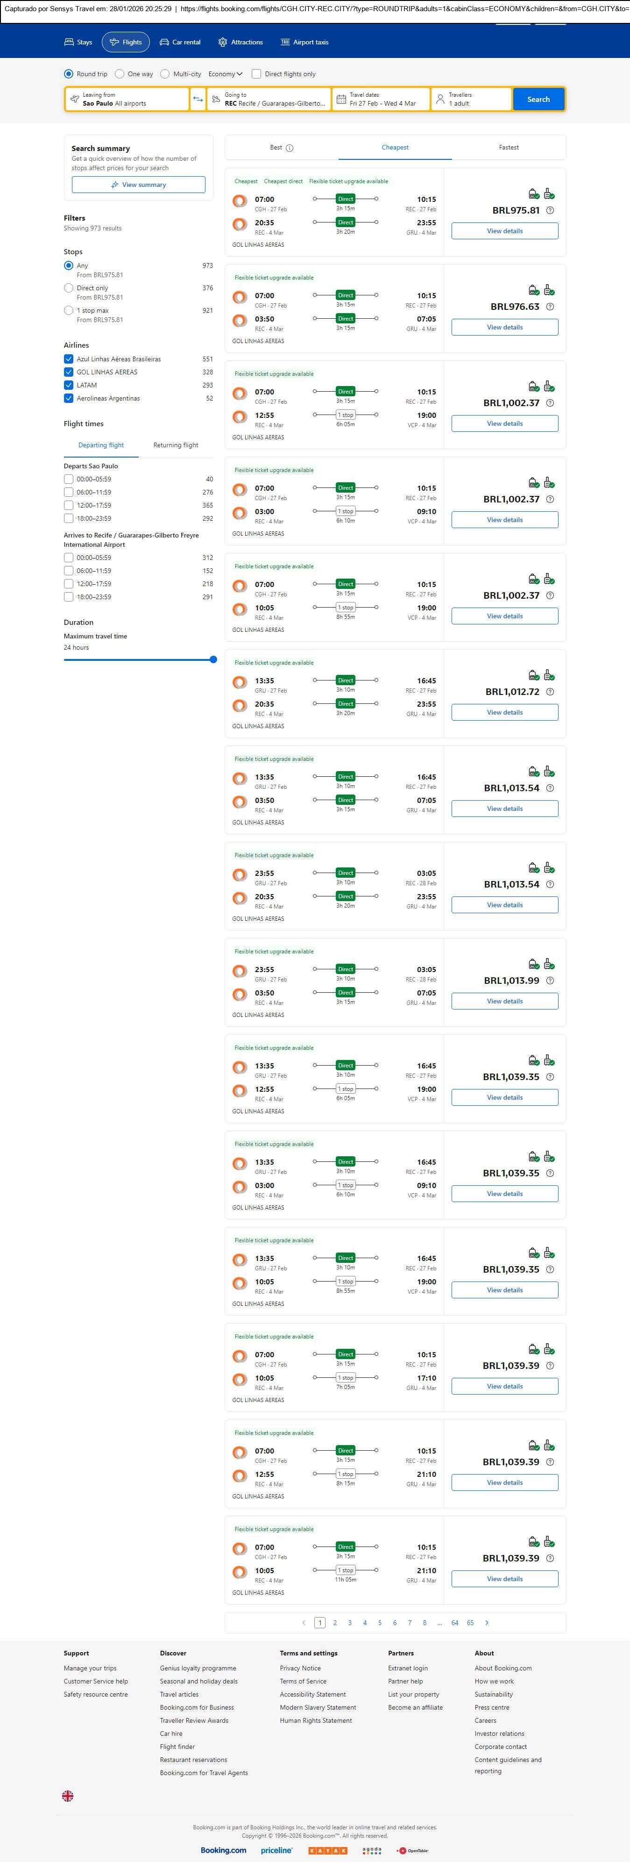
Task: Click the View summary button
Action: [x=138, y=185]
